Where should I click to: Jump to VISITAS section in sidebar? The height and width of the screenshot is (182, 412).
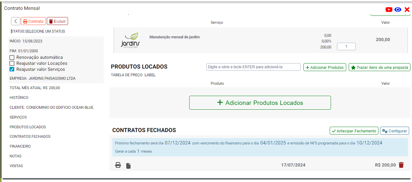(x=16, y=166)
